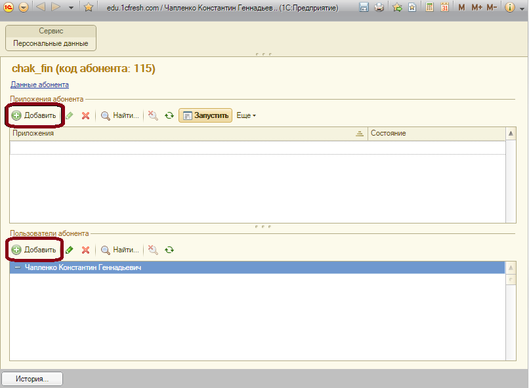Click the add-to-favorites star with arrow icon
This screenshot has width=529, height=388.
pyautogui.click(x=398, y=7)
